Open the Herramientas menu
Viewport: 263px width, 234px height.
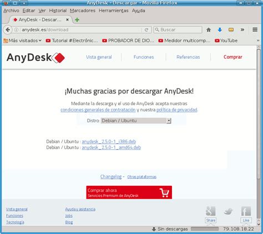114,11
